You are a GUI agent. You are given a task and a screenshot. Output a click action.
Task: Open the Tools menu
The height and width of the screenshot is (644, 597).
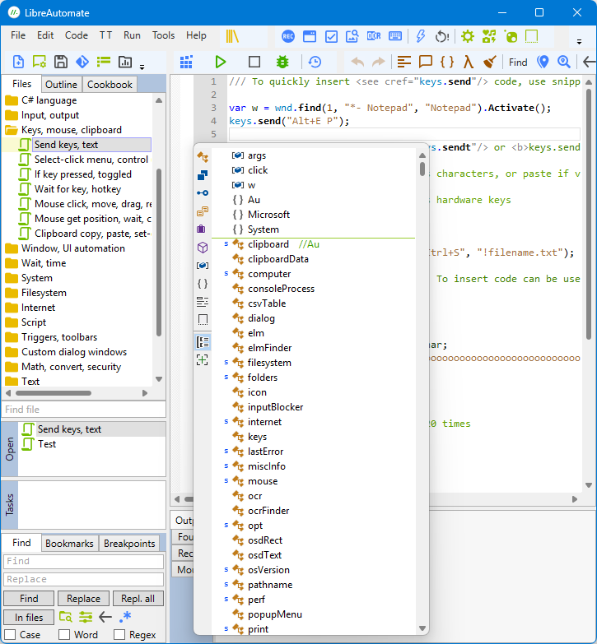tap(163, 35)
